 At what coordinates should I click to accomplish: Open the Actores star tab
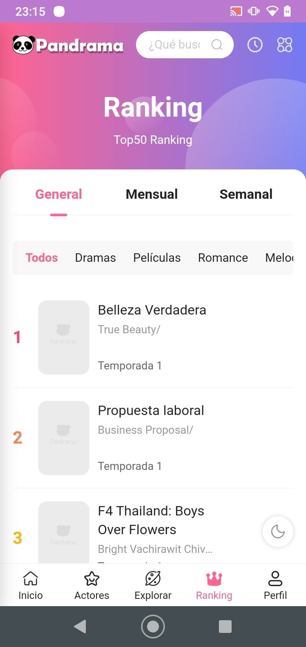click(92, 585)
